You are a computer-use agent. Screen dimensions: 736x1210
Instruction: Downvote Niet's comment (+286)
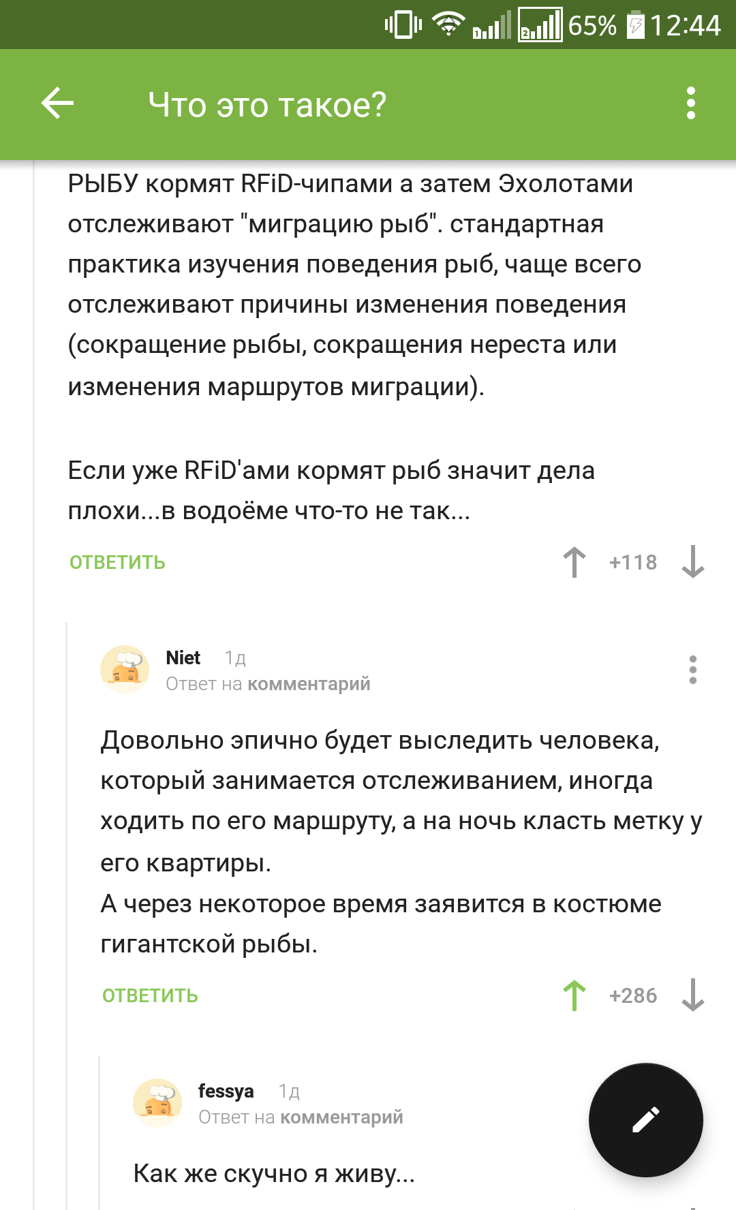(693, 995)
